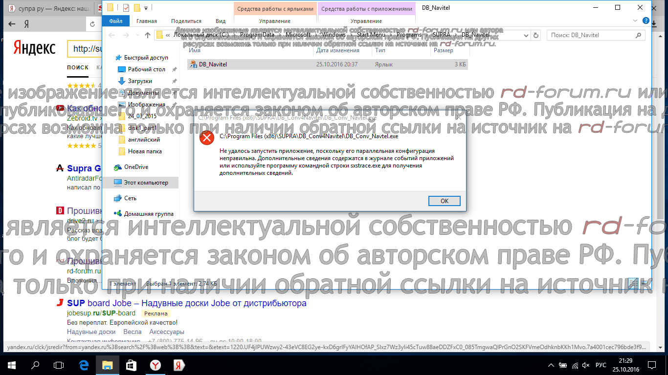Sort by the Тип column header
This screenshot has height=375, width=668.
click(x=380, y=50)
